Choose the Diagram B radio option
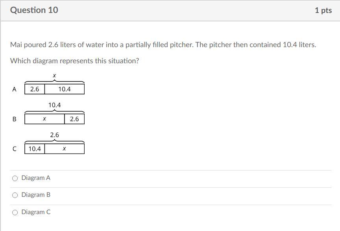 click(15, 195)
